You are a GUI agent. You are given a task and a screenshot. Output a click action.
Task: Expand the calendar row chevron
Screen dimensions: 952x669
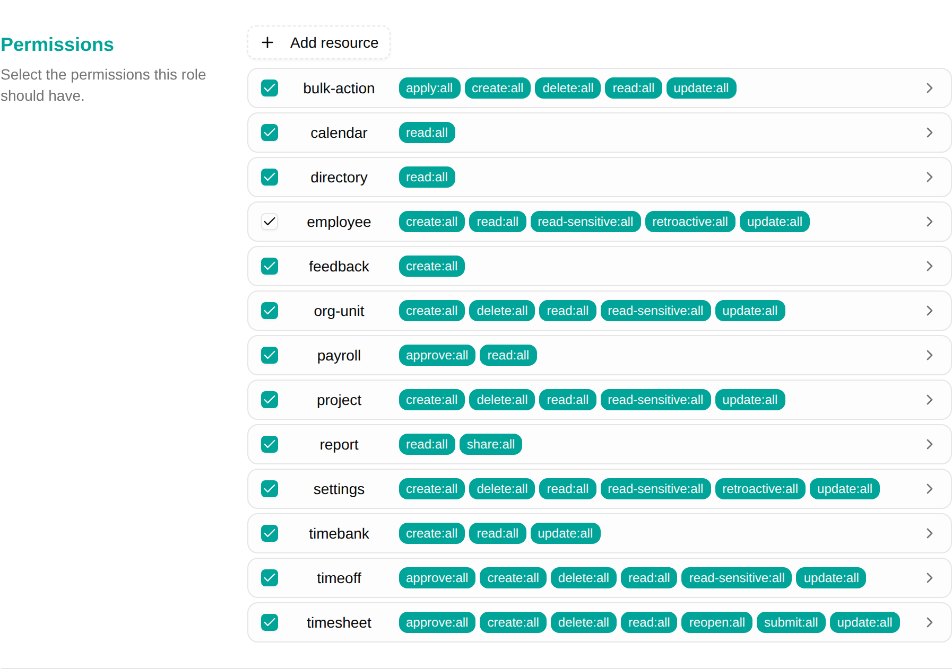[x=929, y=133]
